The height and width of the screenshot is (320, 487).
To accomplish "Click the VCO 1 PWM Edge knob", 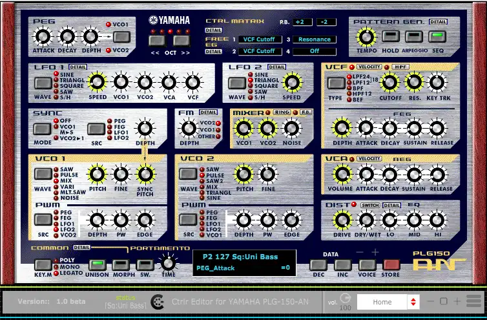I will point(145,220).
